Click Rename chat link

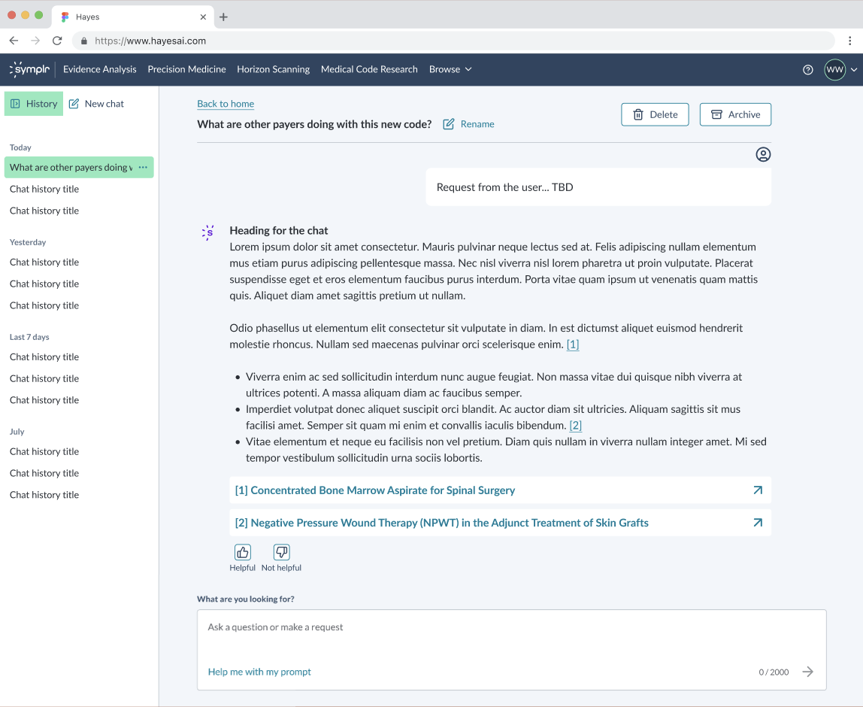point(477,124)
